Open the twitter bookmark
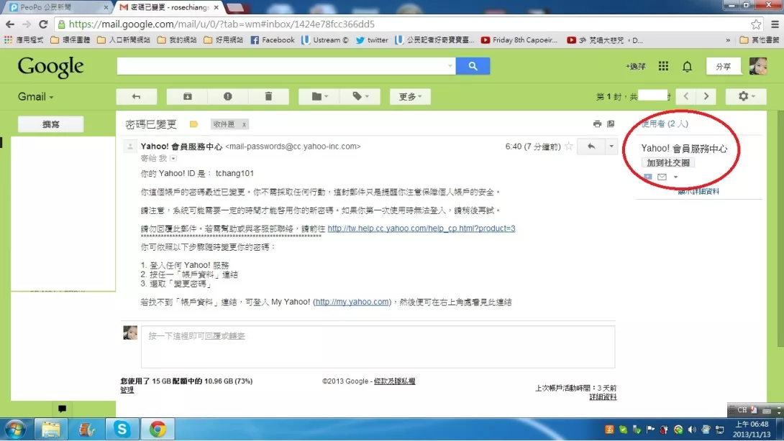Viewport: 784px width, 441px height. tap(372, 40)
